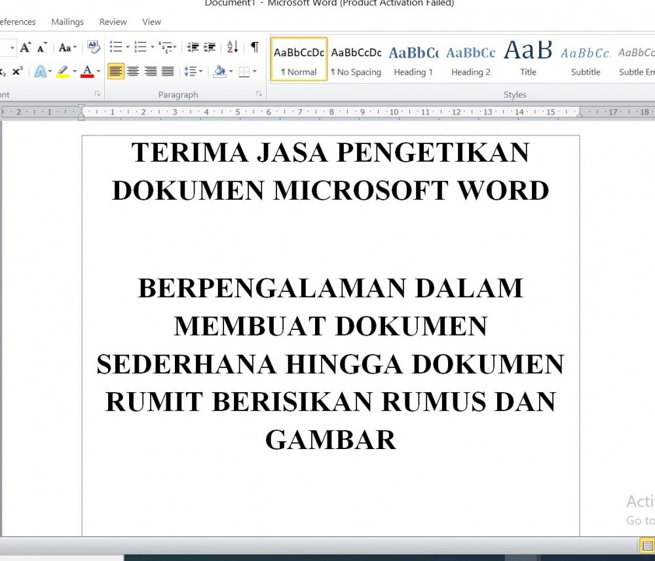Image resolution: width=655 pixels, height=561 pixels.
Task: Open the References tab
Action: click(x=17, y=22)
